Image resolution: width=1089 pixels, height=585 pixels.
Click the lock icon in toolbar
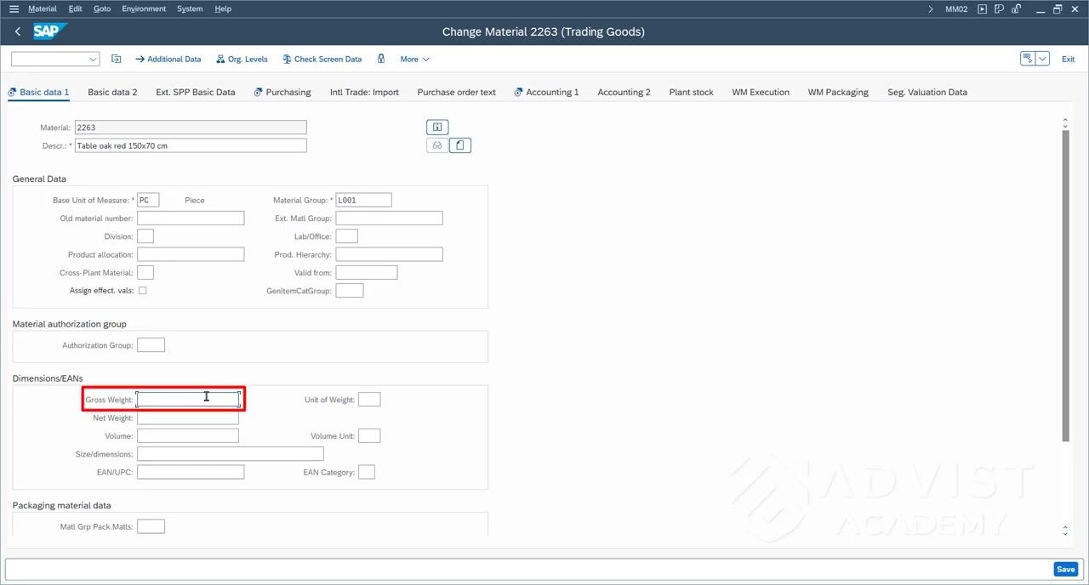381,60
